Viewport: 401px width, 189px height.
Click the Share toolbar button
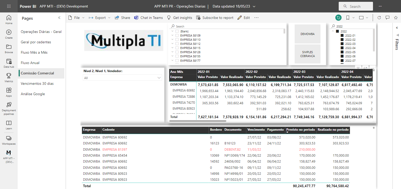[123, 18]
